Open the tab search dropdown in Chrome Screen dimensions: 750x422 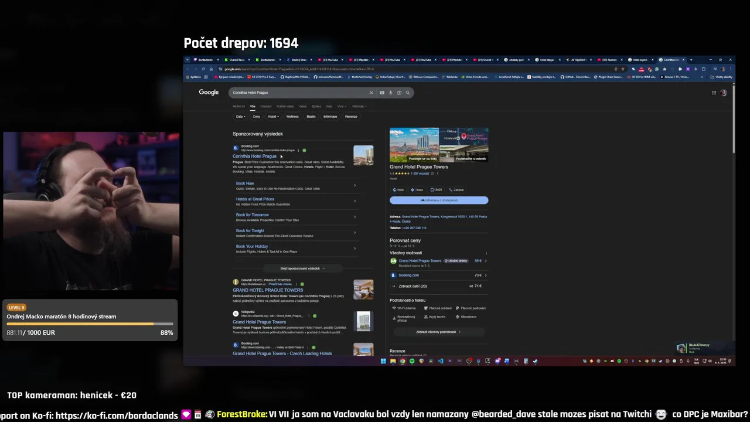click(x=187, y=60)
